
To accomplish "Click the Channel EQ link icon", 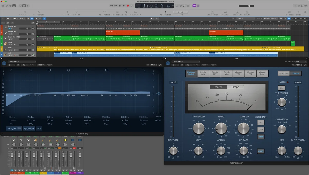I will point(160,65).
